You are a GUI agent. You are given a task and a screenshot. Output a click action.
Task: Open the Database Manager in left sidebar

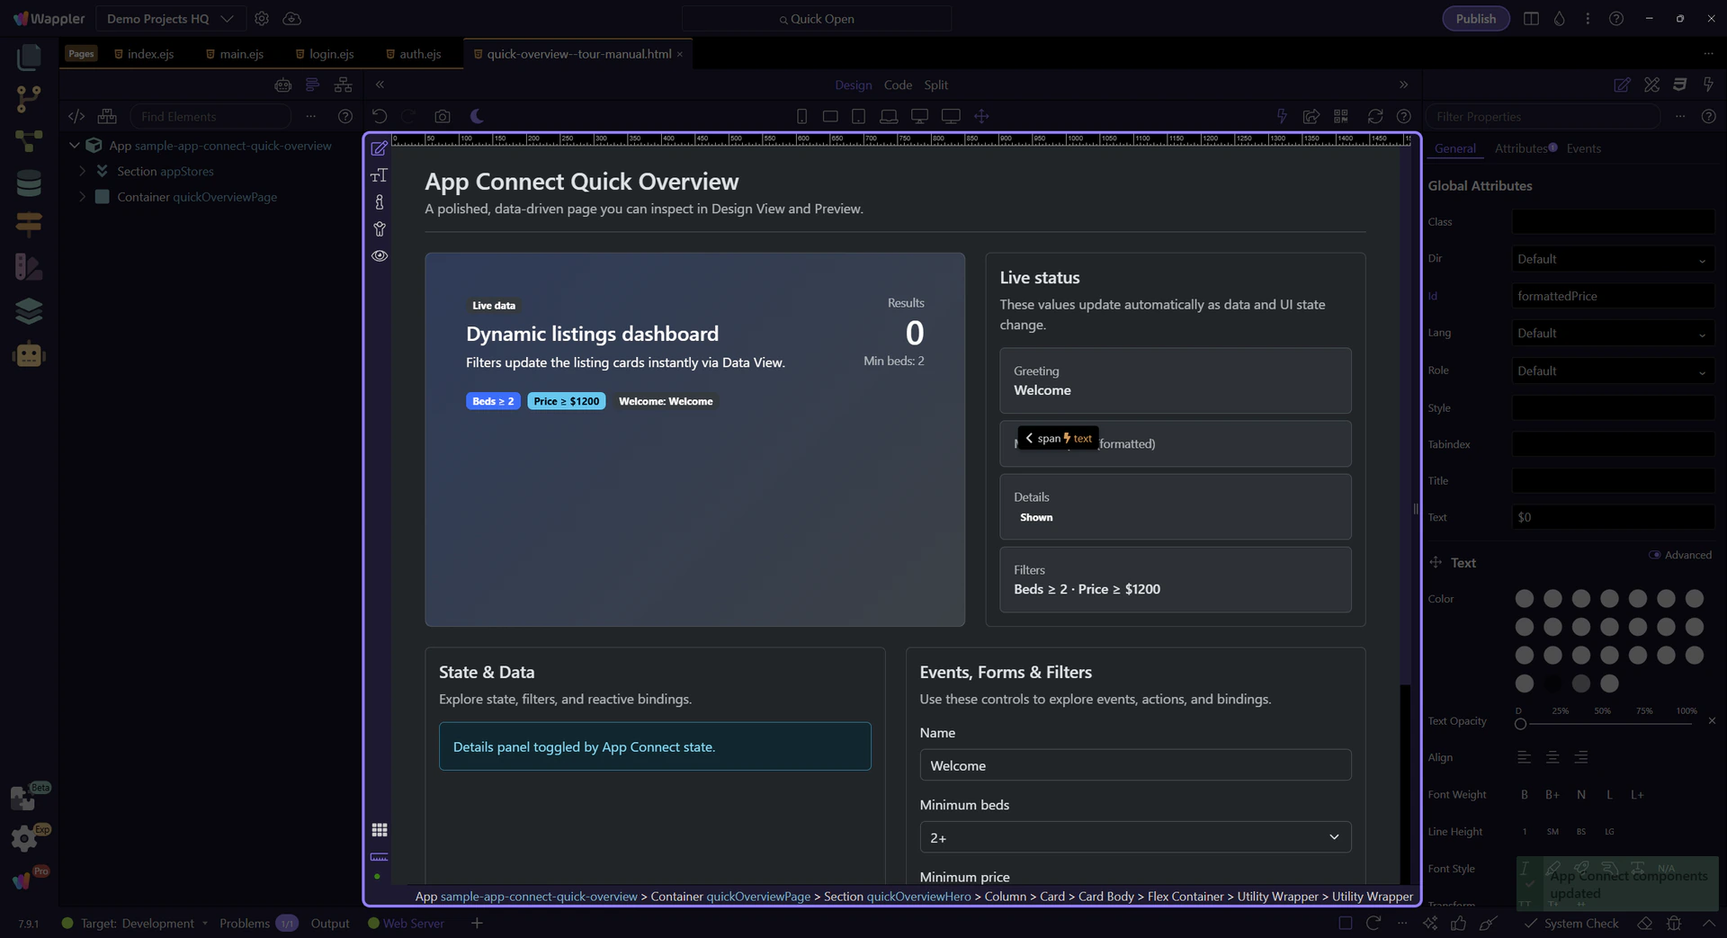[x=29, y=183]
